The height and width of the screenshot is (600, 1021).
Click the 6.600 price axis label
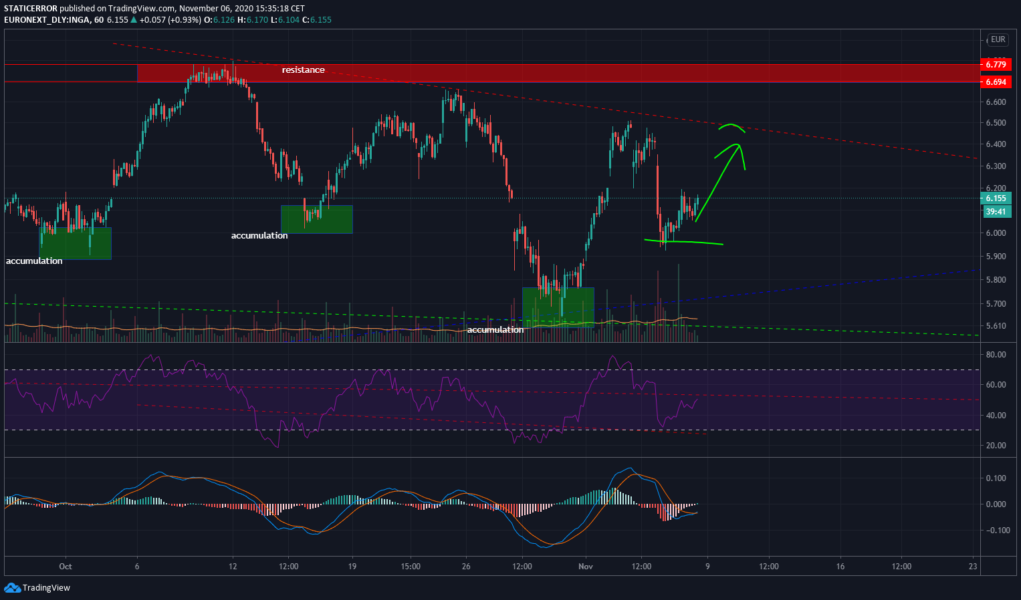(x=996, y=102)
